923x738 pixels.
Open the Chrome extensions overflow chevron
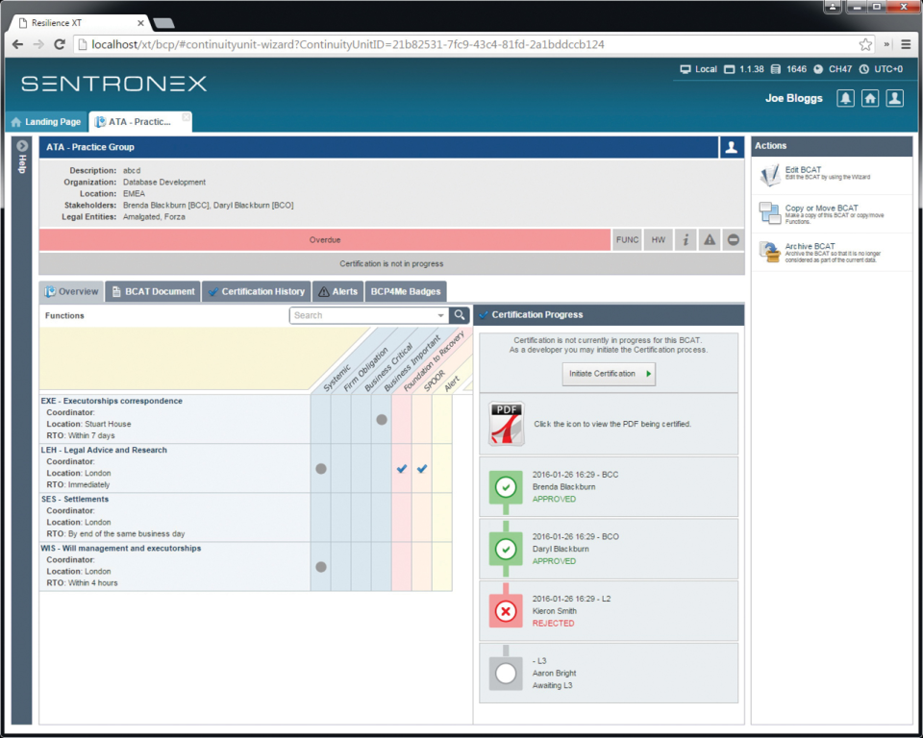point(886,44)
